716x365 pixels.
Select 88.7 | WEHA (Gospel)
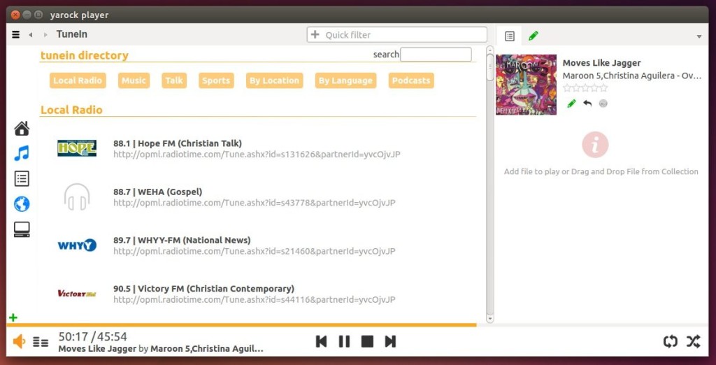pyautogui.click(x=157, y=192)
